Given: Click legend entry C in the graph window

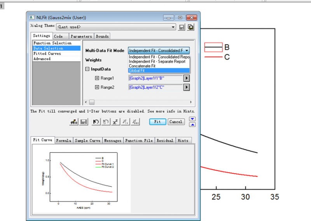Looking at the screenshot, I should (217, 57).
